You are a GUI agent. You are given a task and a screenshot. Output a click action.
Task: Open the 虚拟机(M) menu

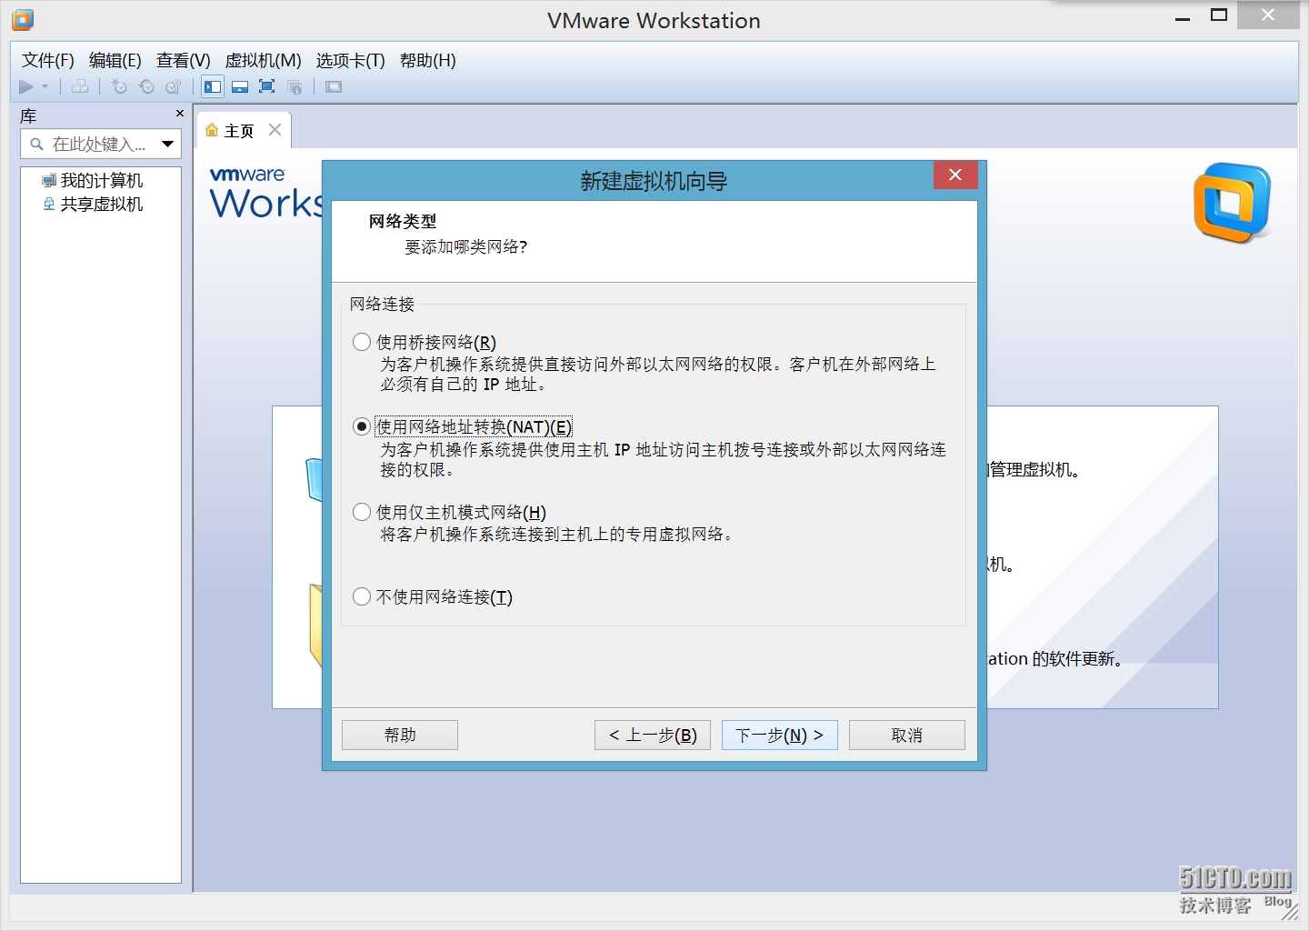click(264, 60)
